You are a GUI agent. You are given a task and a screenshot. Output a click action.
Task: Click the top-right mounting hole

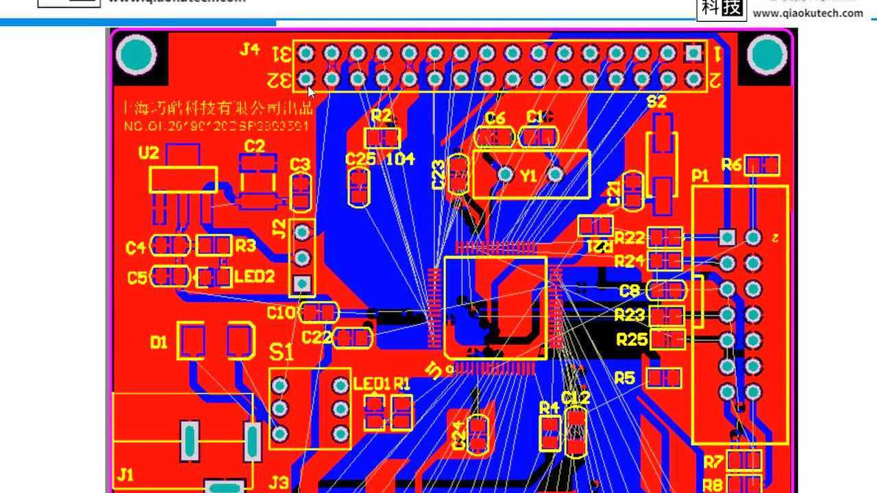click(767, 54)
